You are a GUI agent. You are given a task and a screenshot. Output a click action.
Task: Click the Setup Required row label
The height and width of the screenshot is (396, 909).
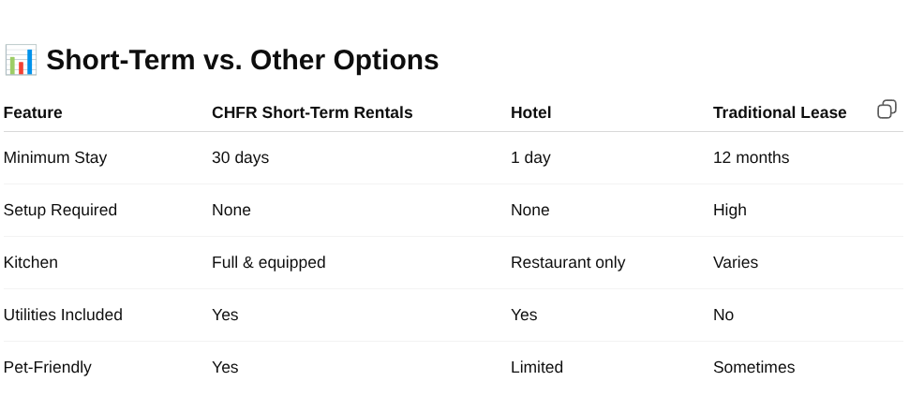pos(60,210)
